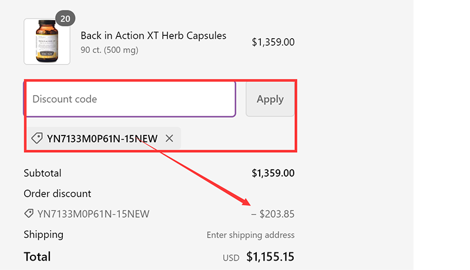
Task: Click the tag icon in the discount chip
Action: point(36,139)
